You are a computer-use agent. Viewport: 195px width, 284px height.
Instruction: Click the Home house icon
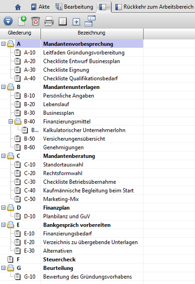point(18,7)
